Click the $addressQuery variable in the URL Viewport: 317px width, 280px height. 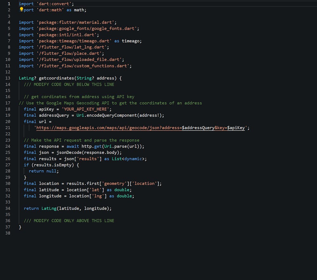pos(198,128)
